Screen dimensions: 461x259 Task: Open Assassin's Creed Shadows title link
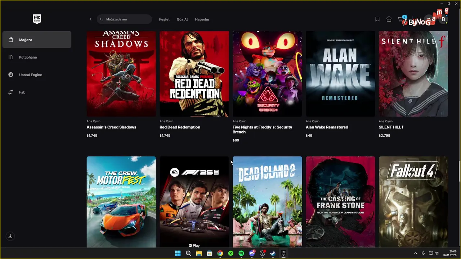tap(111, 127)
